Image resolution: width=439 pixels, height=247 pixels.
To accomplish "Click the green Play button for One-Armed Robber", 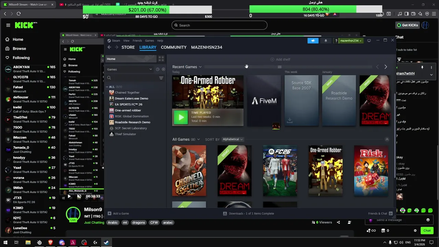I will pyautogui.click(x=181, y=117).
